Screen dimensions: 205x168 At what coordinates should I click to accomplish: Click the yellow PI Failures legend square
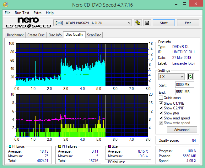(59, 146)
